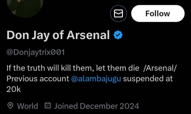Click the word 'Don' in display name

[18, 35]
